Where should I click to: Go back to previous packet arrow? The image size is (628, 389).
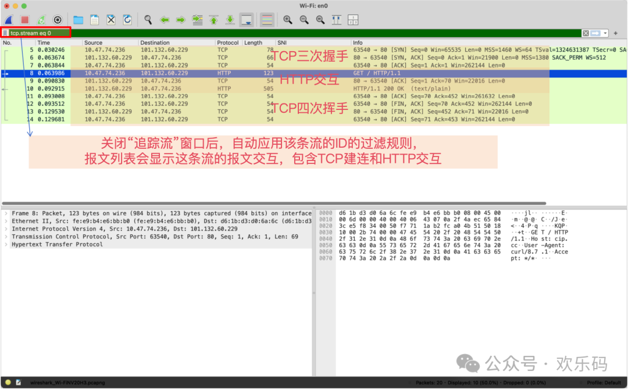[x=164, y=20]
